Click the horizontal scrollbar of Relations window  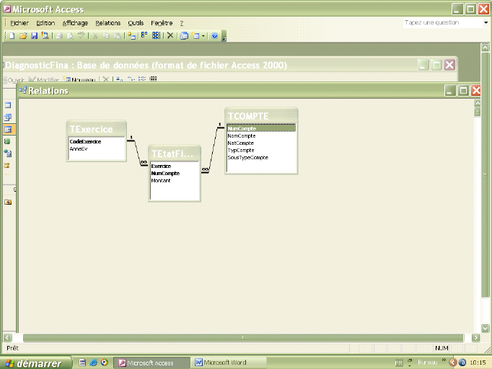(242, 337)
